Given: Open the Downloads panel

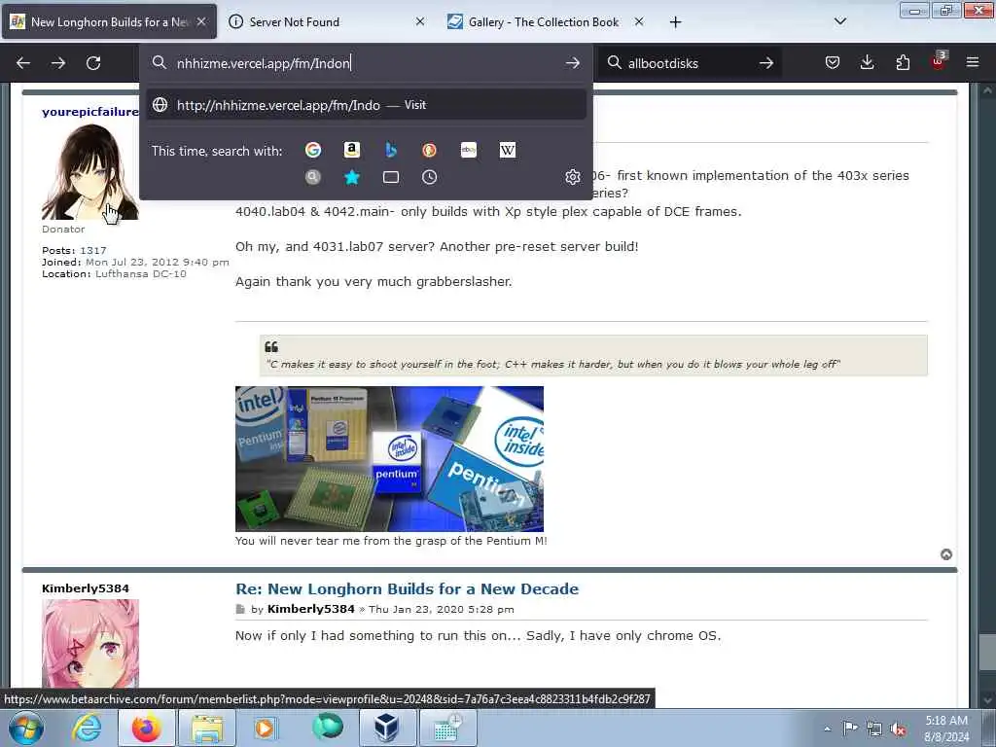Looking at the screenshot, I should [867, 62].
